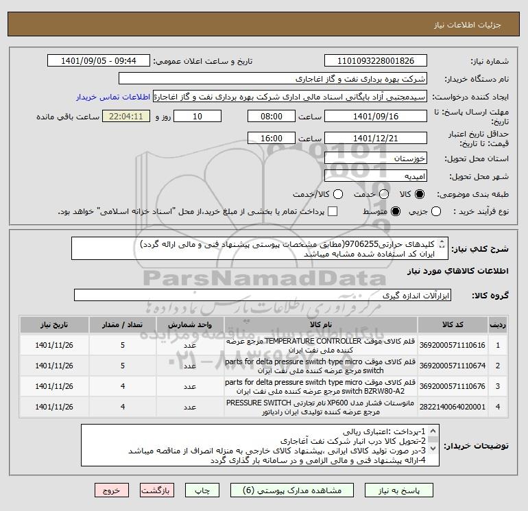The image size is (528, 511).
Task: Click the announcement date field 1401/09/05 - 09:44
Action: click(99, 61)
